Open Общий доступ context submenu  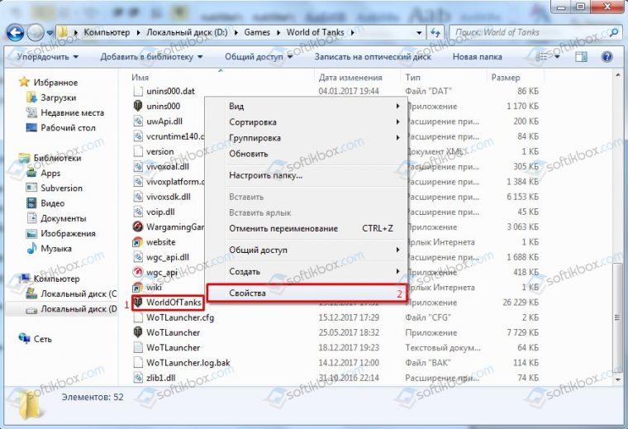pos(307,250)
